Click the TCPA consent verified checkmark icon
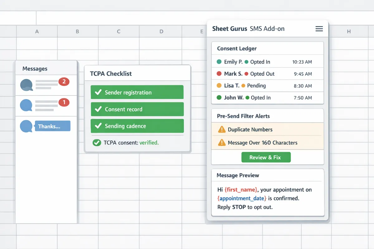The image size is (374, 249). [97, 143]
